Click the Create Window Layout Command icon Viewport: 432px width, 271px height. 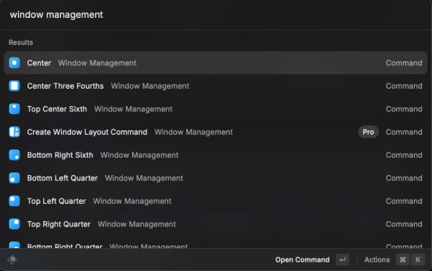pyautogui.click(x=15, y=132)
